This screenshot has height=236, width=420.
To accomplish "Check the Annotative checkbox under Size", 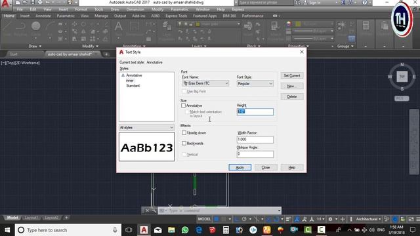I will click(184, 106).
